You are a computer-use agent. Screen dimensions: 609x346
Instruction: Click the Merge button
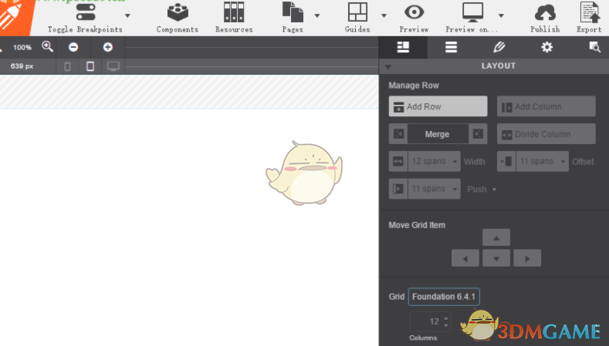[438, 134]
